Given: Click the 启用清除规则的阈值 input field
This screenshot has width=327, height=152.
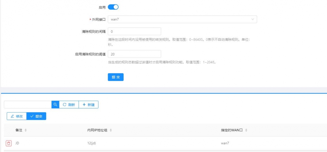Looking at the screenshot, I should coord(134,54).
